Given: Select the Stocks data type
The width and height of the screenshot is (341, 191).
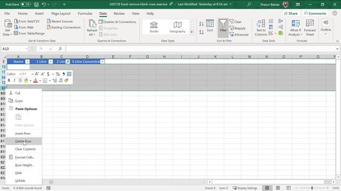Looking at the screenshot, I should [x=154, y=27].
